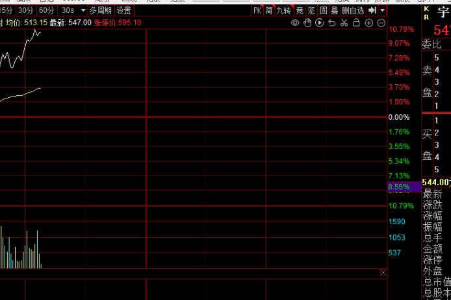The width and height of the screenshot is (451, 300).
Task: Toggle the 叠 overlay button
Action: (x=335, y=10)
